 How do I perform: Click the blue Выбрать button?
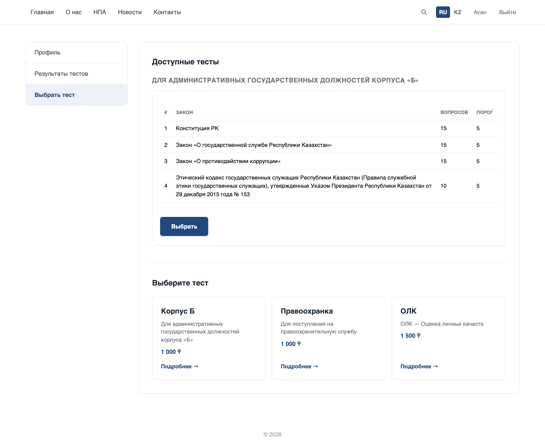[x=184, y=226]
